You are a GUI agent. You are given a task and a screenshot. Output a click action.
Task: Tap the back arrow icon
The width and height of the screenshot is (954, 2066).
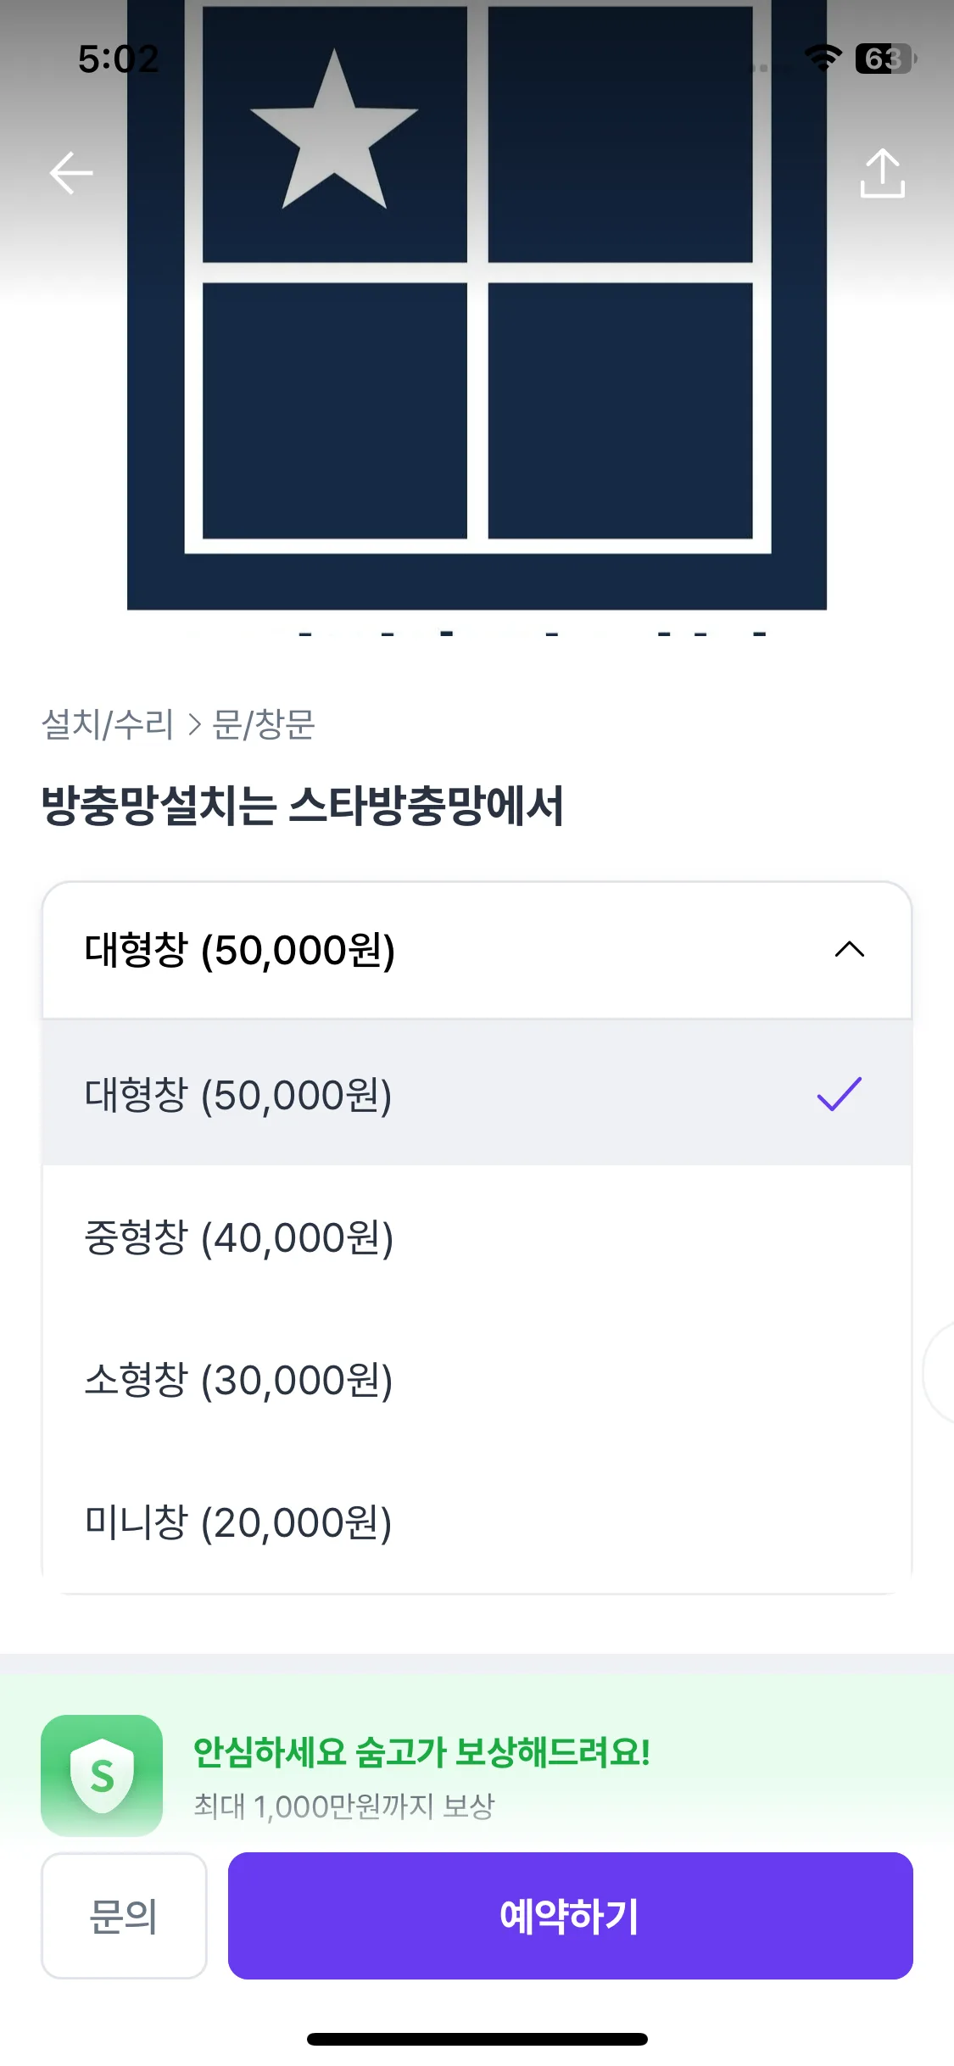(71, 173)
